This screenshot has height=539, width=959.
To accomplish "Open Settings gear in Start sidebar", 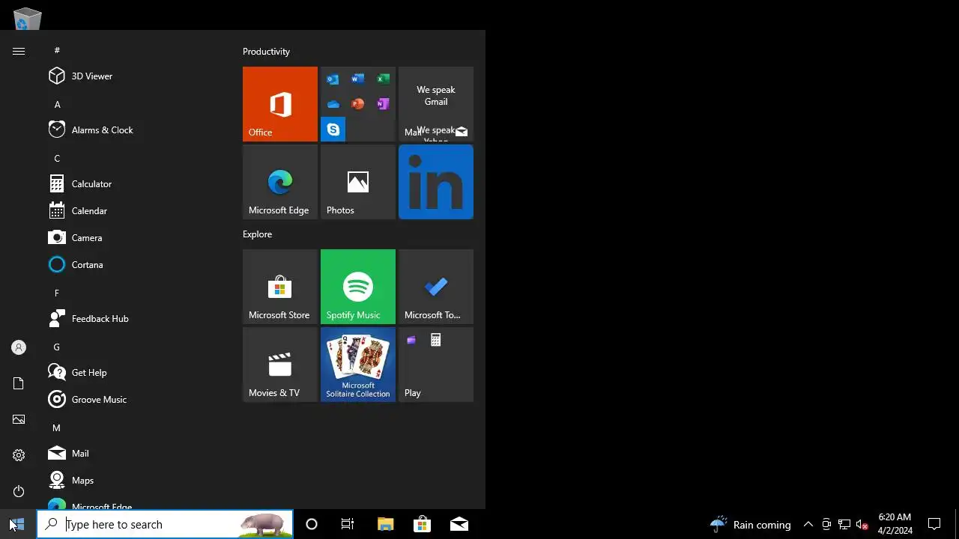I will click(19, 455).
